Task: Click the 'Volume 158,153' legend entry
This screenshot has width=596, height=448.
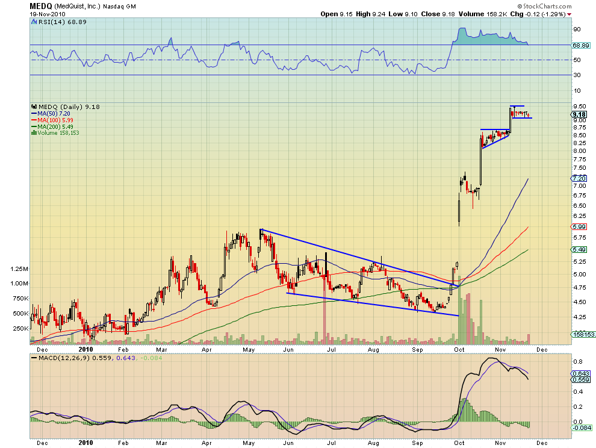Action: tap(58, 132)
